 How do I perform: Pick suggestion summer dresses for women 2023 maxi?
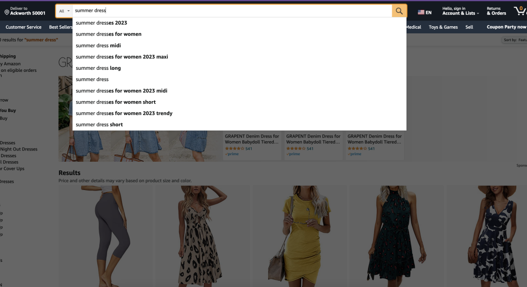pyautogui.click(x=239, y=56)
